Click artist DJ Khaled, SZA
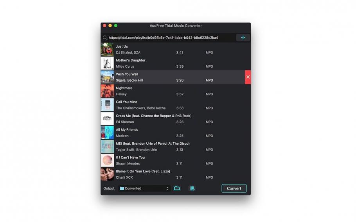The width and height of the screenshot is (356, 222). [x=128, y=53]
